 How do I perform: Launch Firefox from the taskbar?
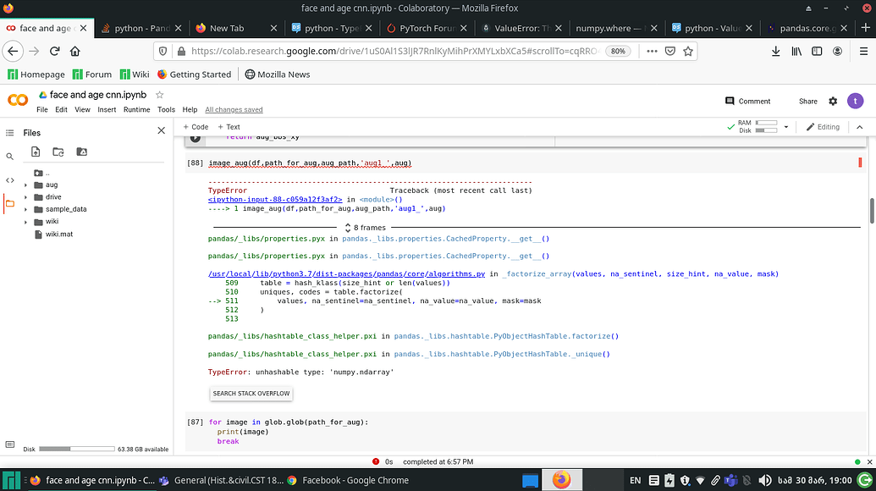563,479
